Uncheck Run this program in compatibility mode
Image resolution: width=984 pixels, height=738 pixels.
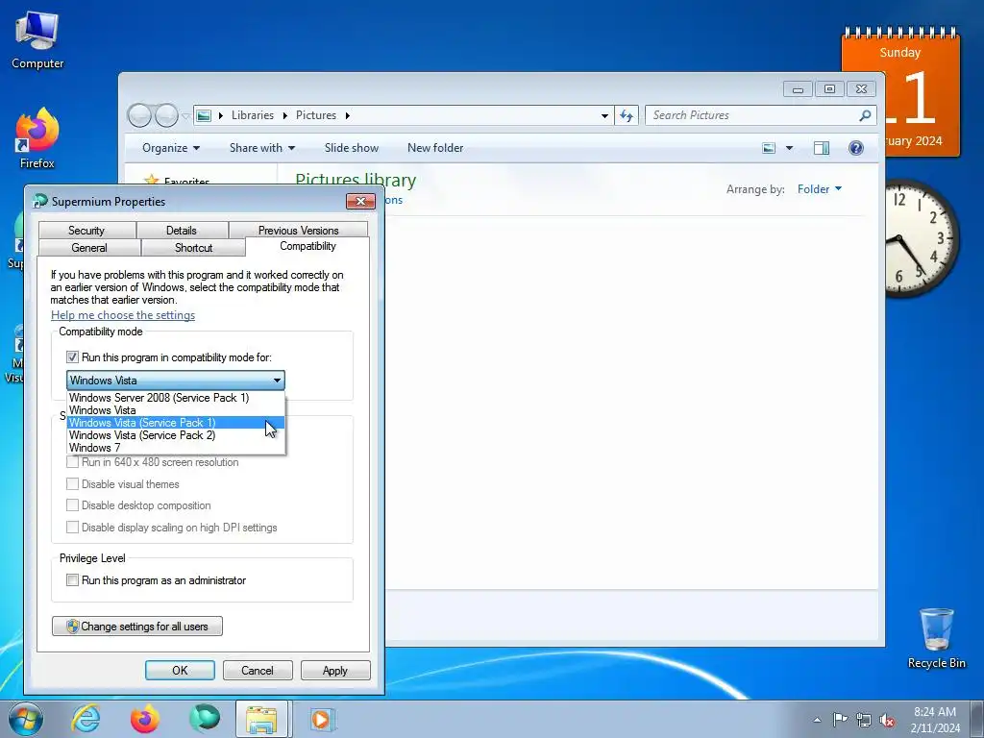click(x=72, y=357)
